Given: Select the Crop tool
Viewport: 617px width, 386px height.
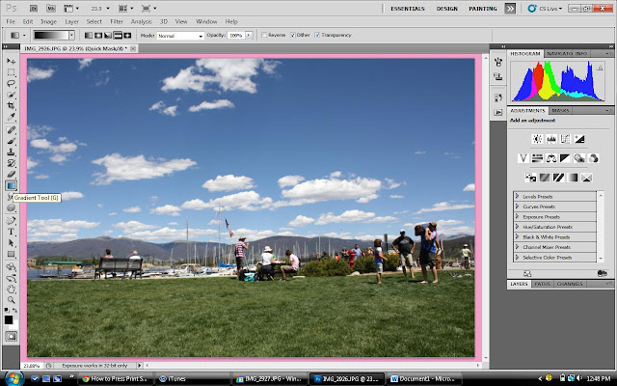Looking at the screenshot, I should (11, 105).
